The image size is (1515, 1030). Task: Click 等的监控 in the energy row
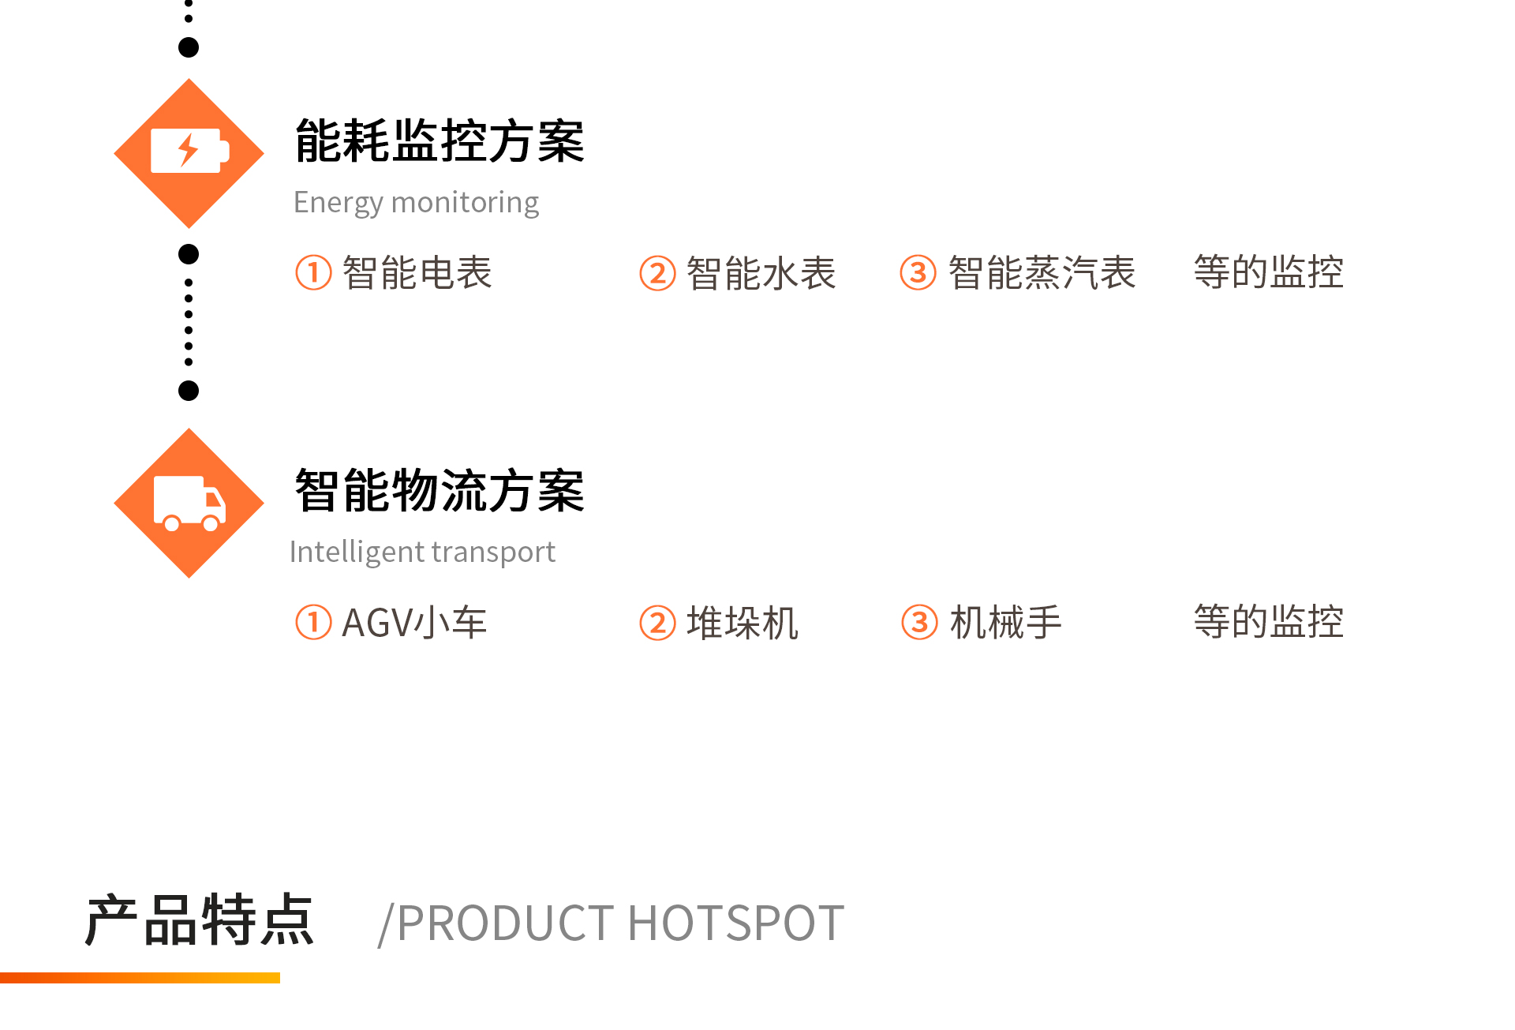click(x=1268, y=272)
